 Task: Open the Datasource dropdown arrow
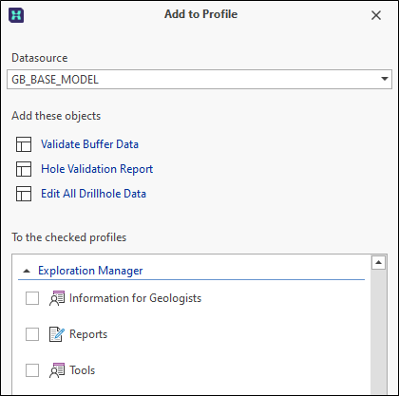pos(385,79)
